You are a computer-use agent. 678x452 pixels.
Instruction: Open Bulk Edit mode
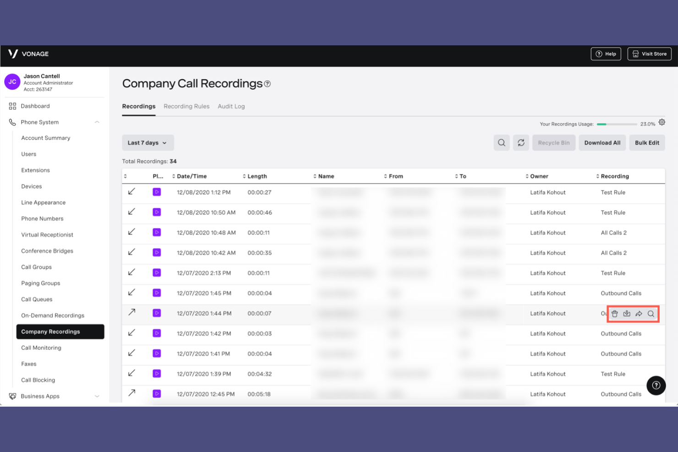click(647, 142)
